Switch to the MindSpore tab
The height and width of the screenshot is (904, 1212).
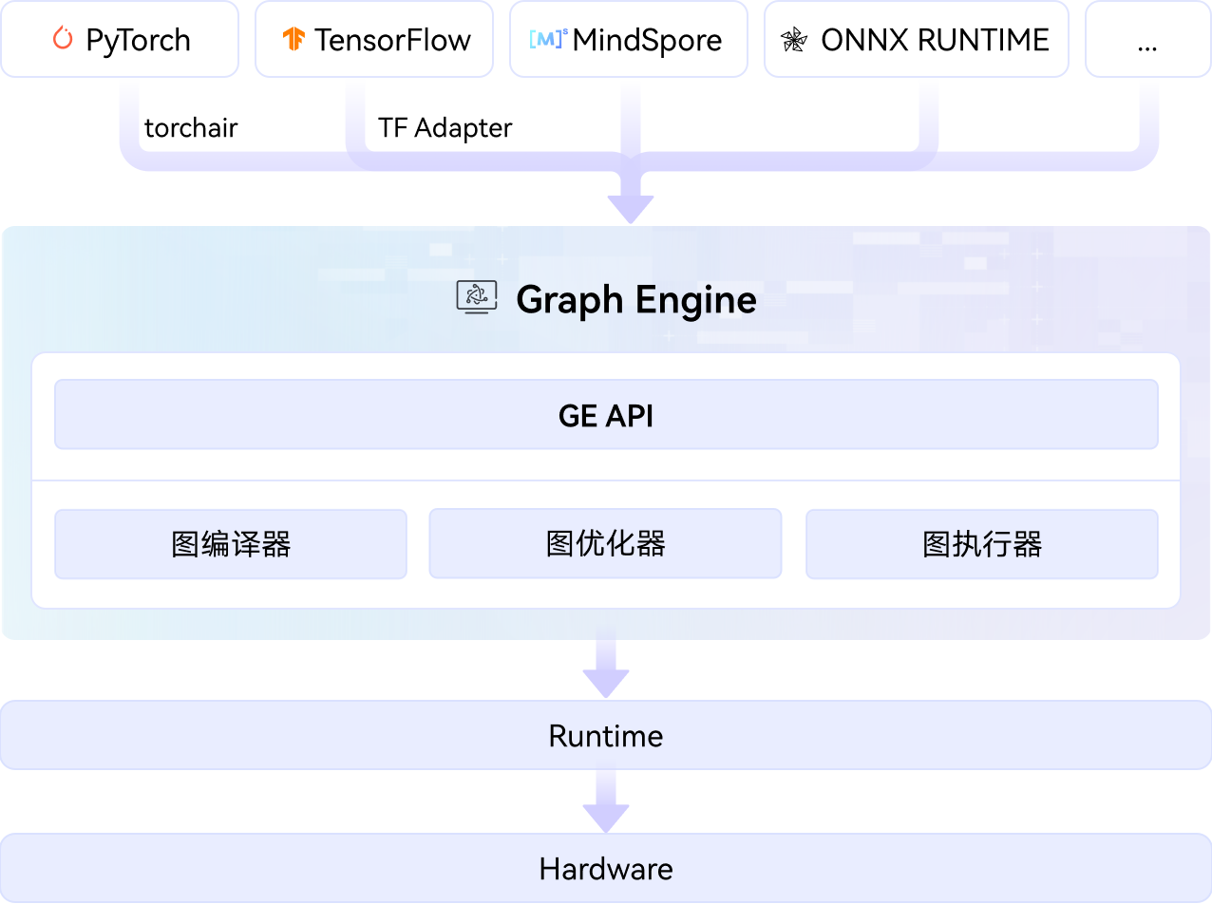pos(628,39)
